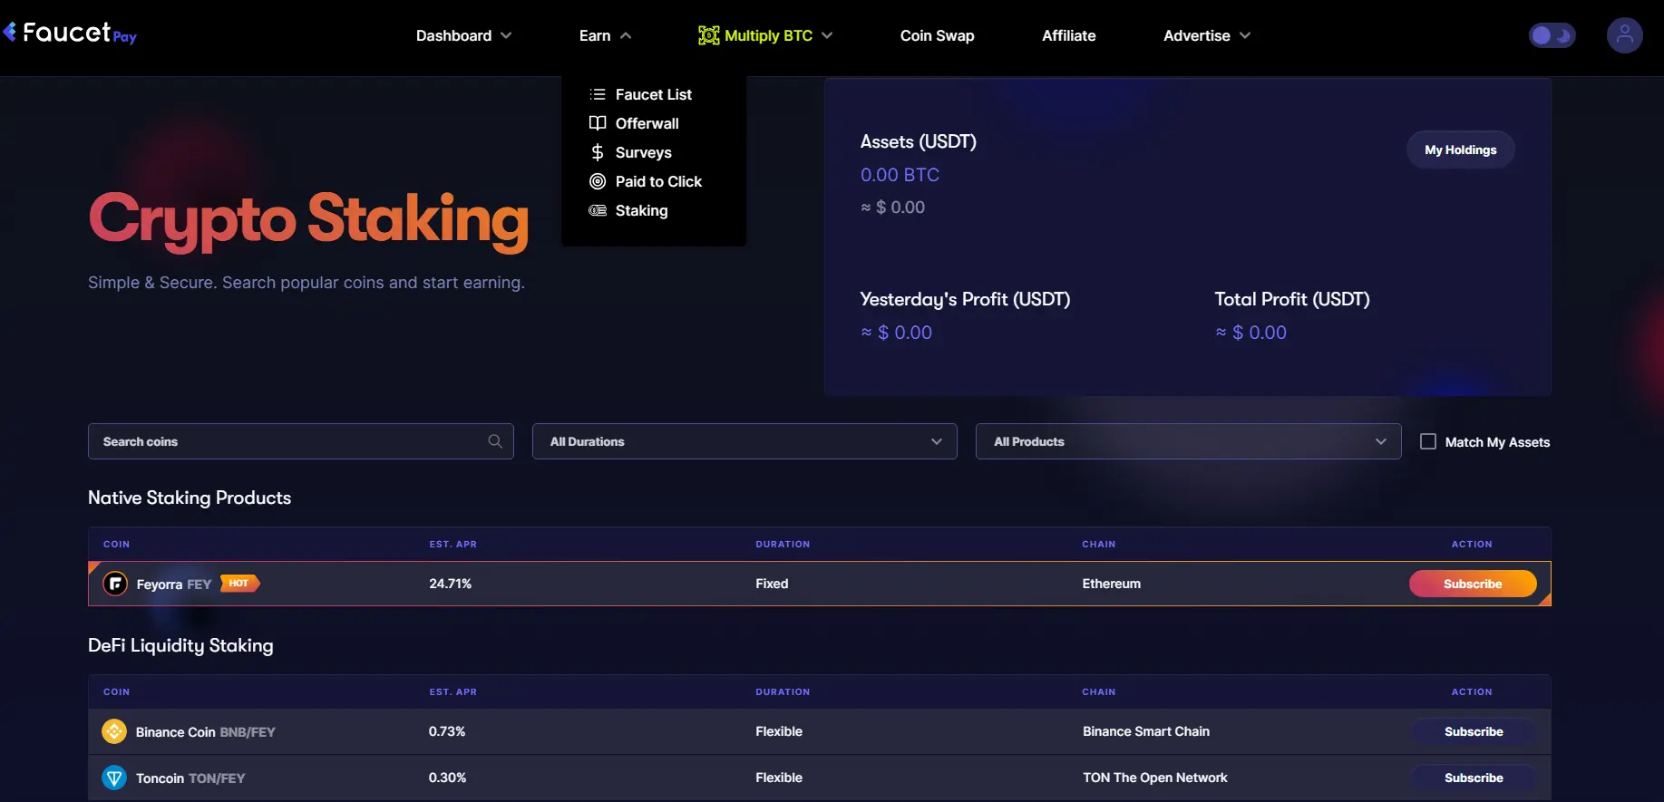Click the Yesterday's Profit (USDT) label
This screenshot has height=802, width=1664.
click(965, 299)
